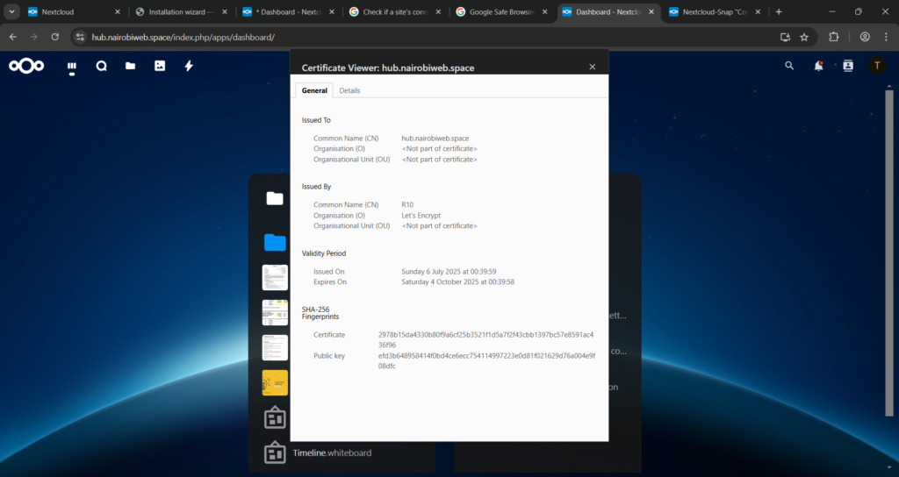Minimize the browser window
This screenshot has height=477, width=899.
[x=832, y=11]
